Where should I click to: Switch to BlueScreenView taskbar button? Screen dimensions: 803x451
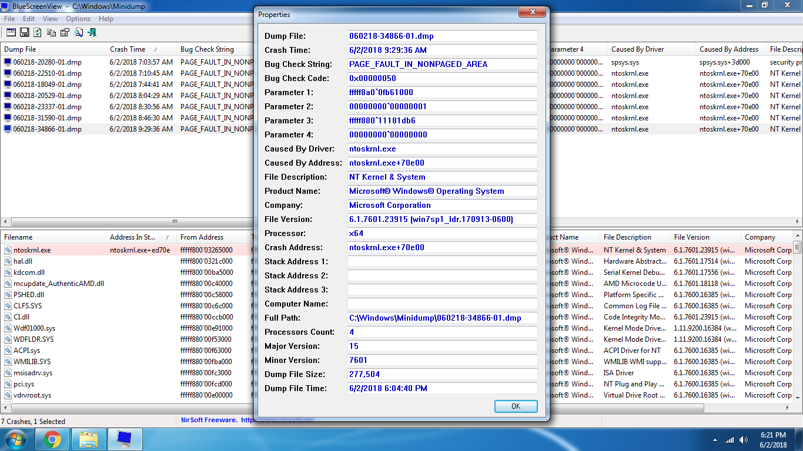pyautogui.click(x=125, y=439)
